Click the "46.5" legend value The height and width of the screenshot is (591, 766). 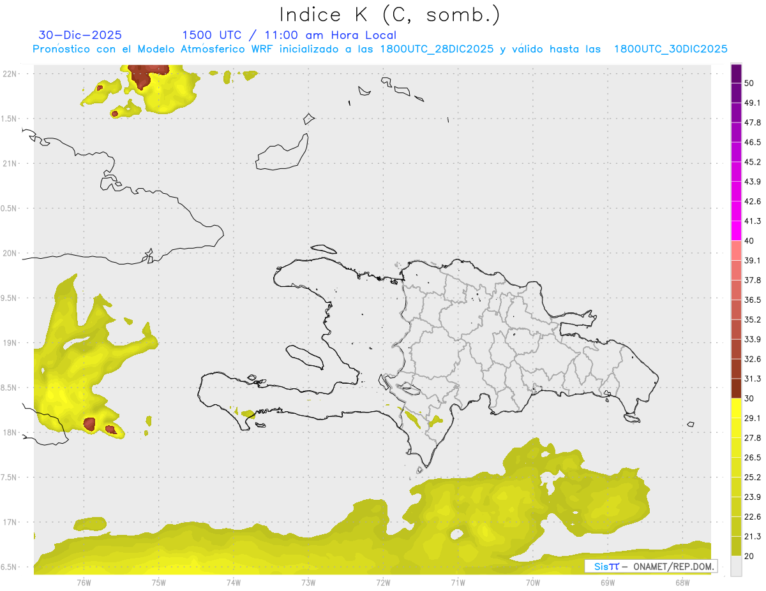click(x=753, y=142)
